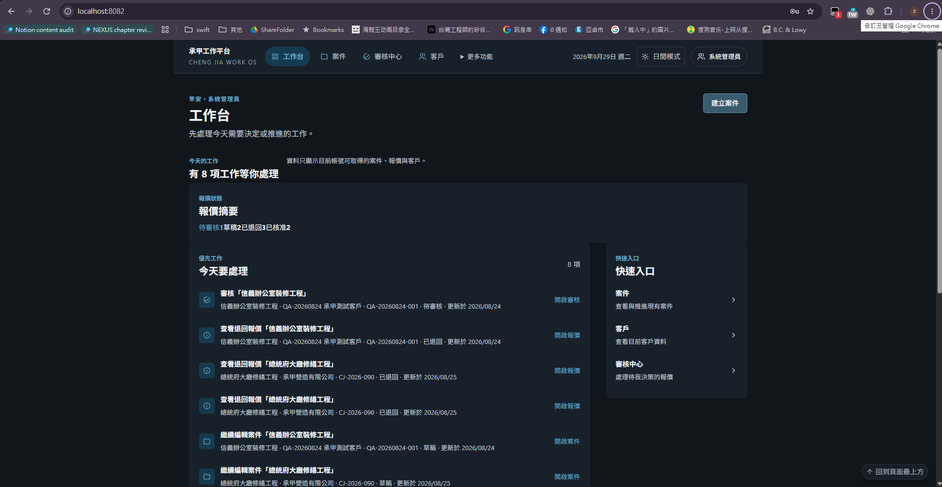Viewport: 942px width, 487px height.
Task: Toggle 日間模式 day mode
Action: point(661,57)
